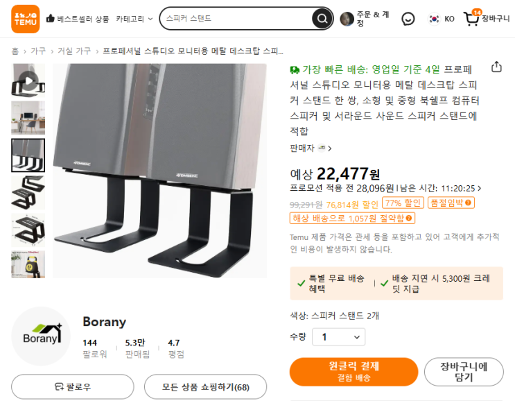Go to 거실 가구 breadcrumb

(x=73, y=51)
